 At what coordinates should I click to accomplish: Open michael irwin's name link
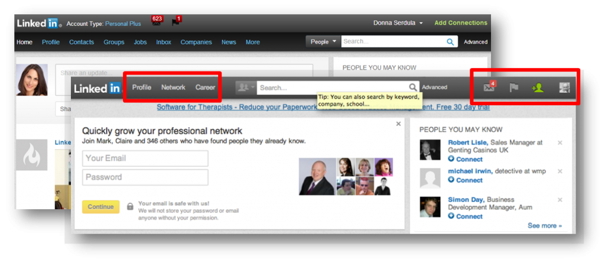coord(470,171)
